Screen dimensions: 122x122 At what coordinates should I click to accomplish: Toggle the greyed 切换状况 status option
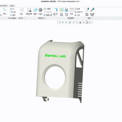[48, 12]
